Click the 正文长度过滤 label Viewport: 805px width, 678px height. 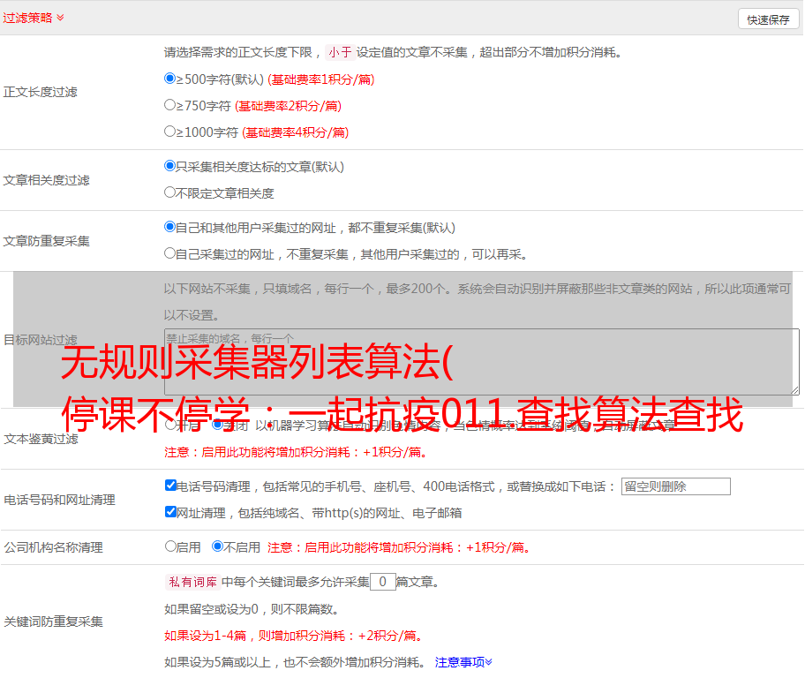pos(40,92)
